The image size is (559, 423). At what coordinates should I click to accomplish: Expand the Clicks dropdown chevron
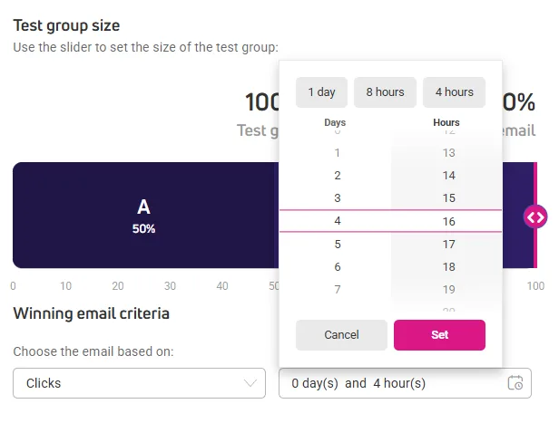pos(250,383)
